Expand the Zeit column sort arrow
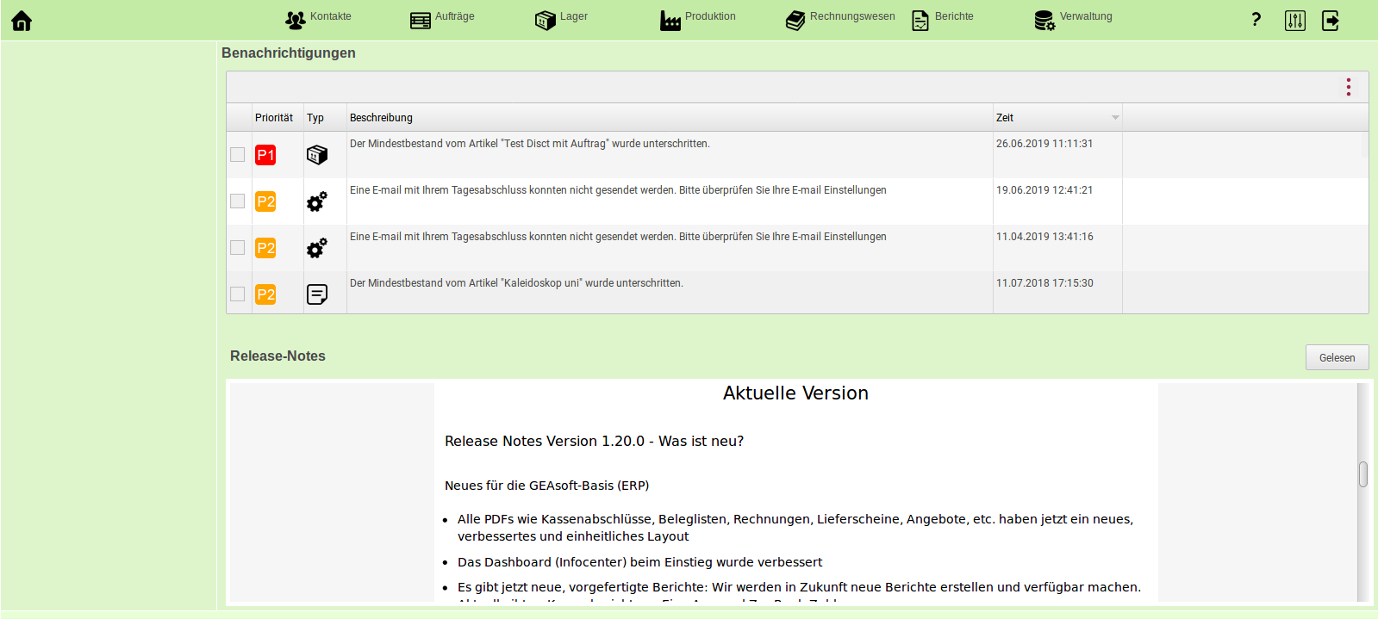The width and height of the screenshot is (1378, 619). pyautogui.click(x=1115, y=118)
